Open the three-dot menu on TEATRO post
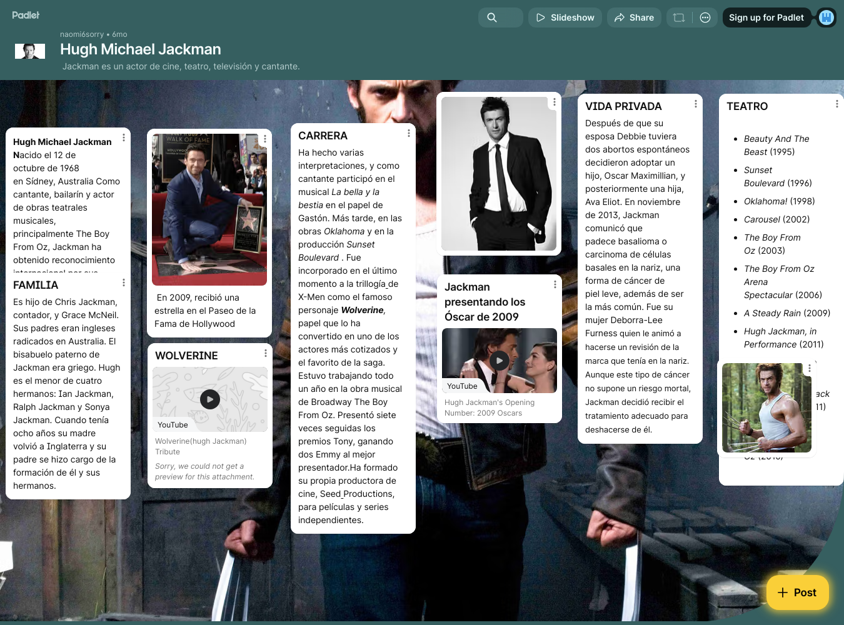 pyautogui.click(x=836, y=104)
